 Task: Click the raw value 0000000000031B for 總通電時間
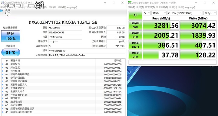tap(113, 102)
